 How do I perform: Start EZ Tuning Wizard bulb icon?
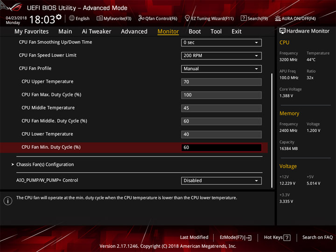click(x=187, y=18)
